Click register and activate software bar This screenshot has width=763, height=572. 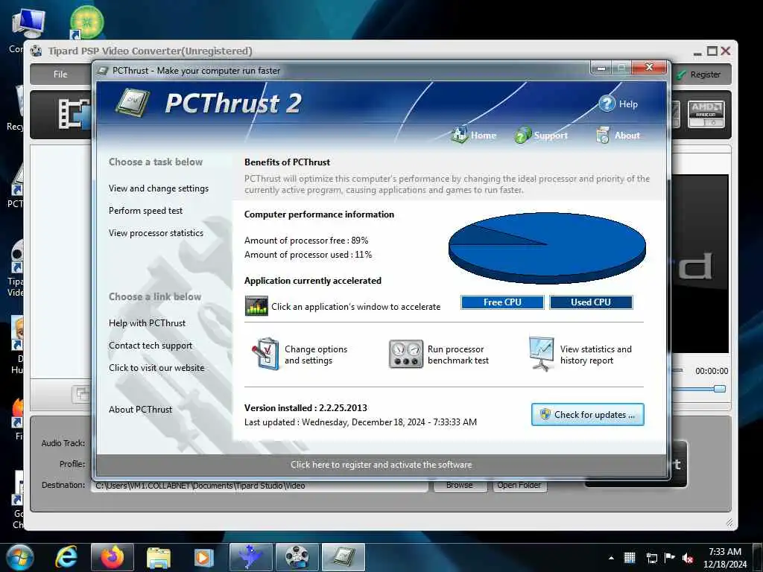point(381,465)
